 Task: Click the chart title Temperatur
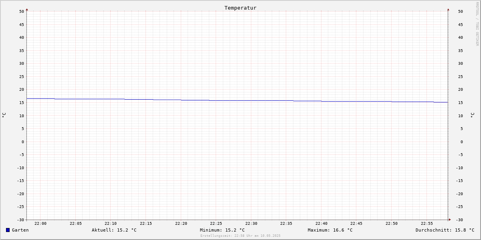[x=240, y=8]
